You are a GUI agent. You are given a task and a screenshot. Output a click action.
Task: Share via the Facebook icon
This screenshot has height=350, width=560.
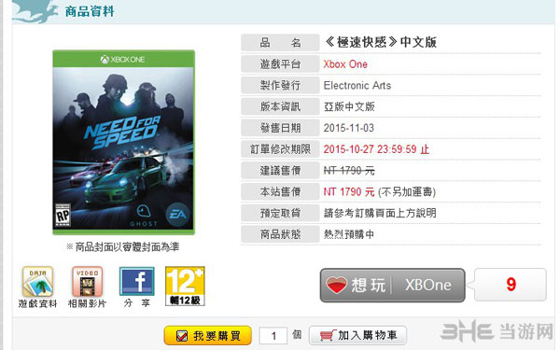[x=137, y=281]
